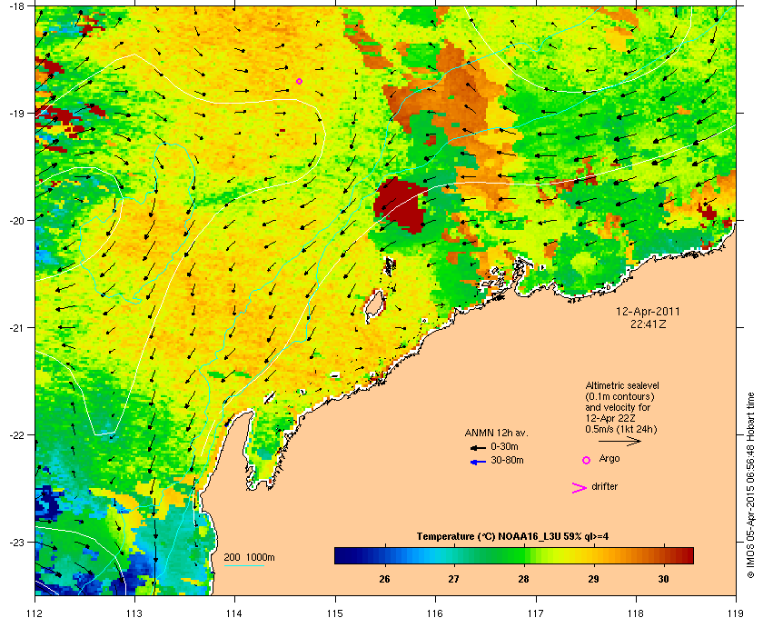
Task: Click the date text 12-Apr-2011
Action: tap(648, 311)
